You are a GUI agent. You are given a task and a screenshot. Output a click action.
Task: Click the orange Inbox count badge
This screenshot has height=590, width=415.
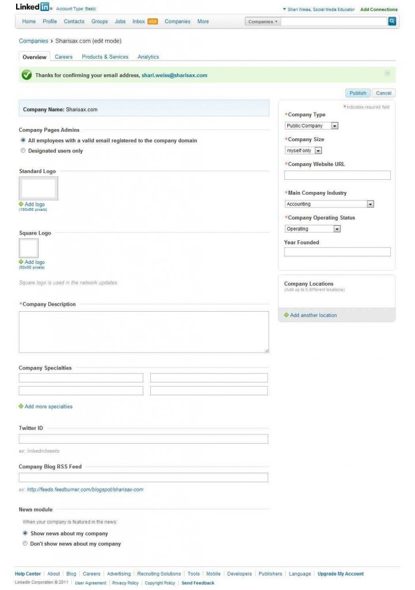pos(153,21)
